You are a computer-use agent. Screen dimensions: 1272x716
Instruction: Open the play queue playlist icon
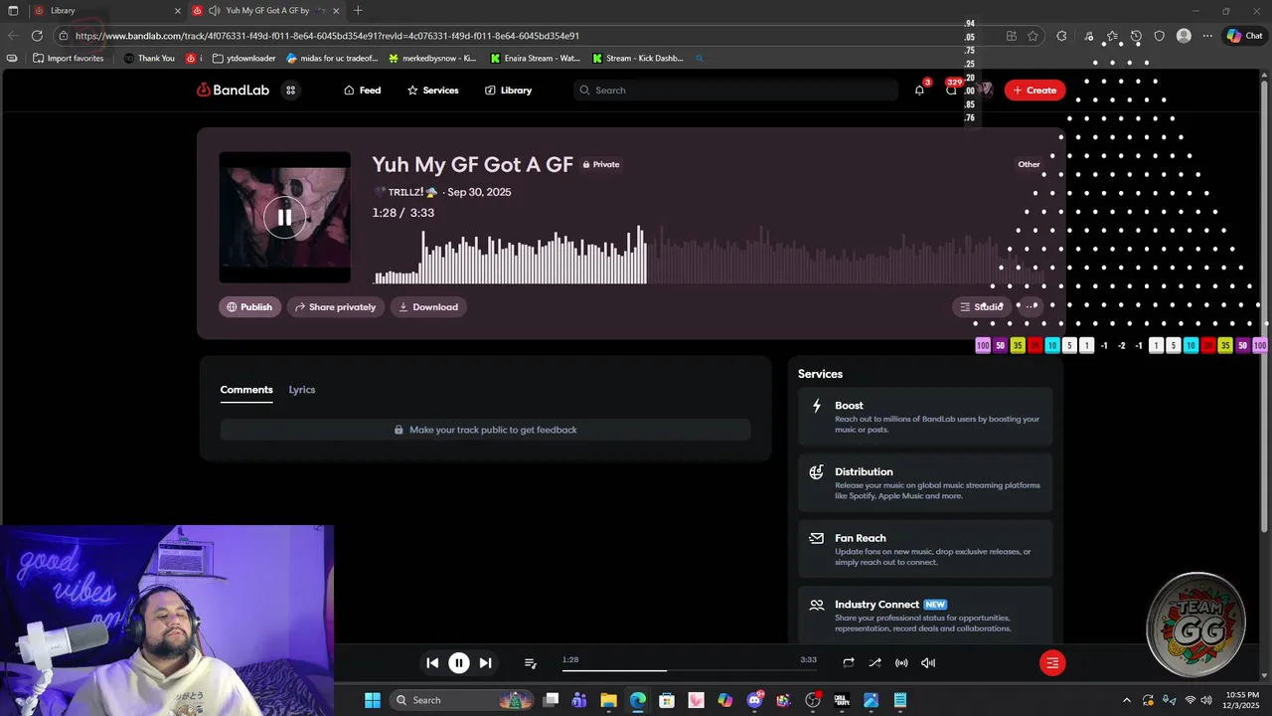click(x=531, y=662)
